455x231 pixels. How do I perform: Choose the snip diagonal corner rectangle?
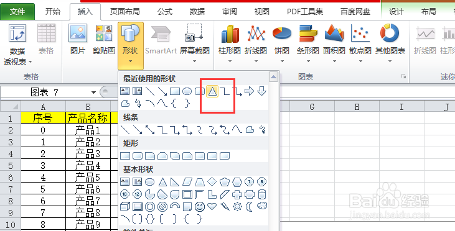[175, 156]
